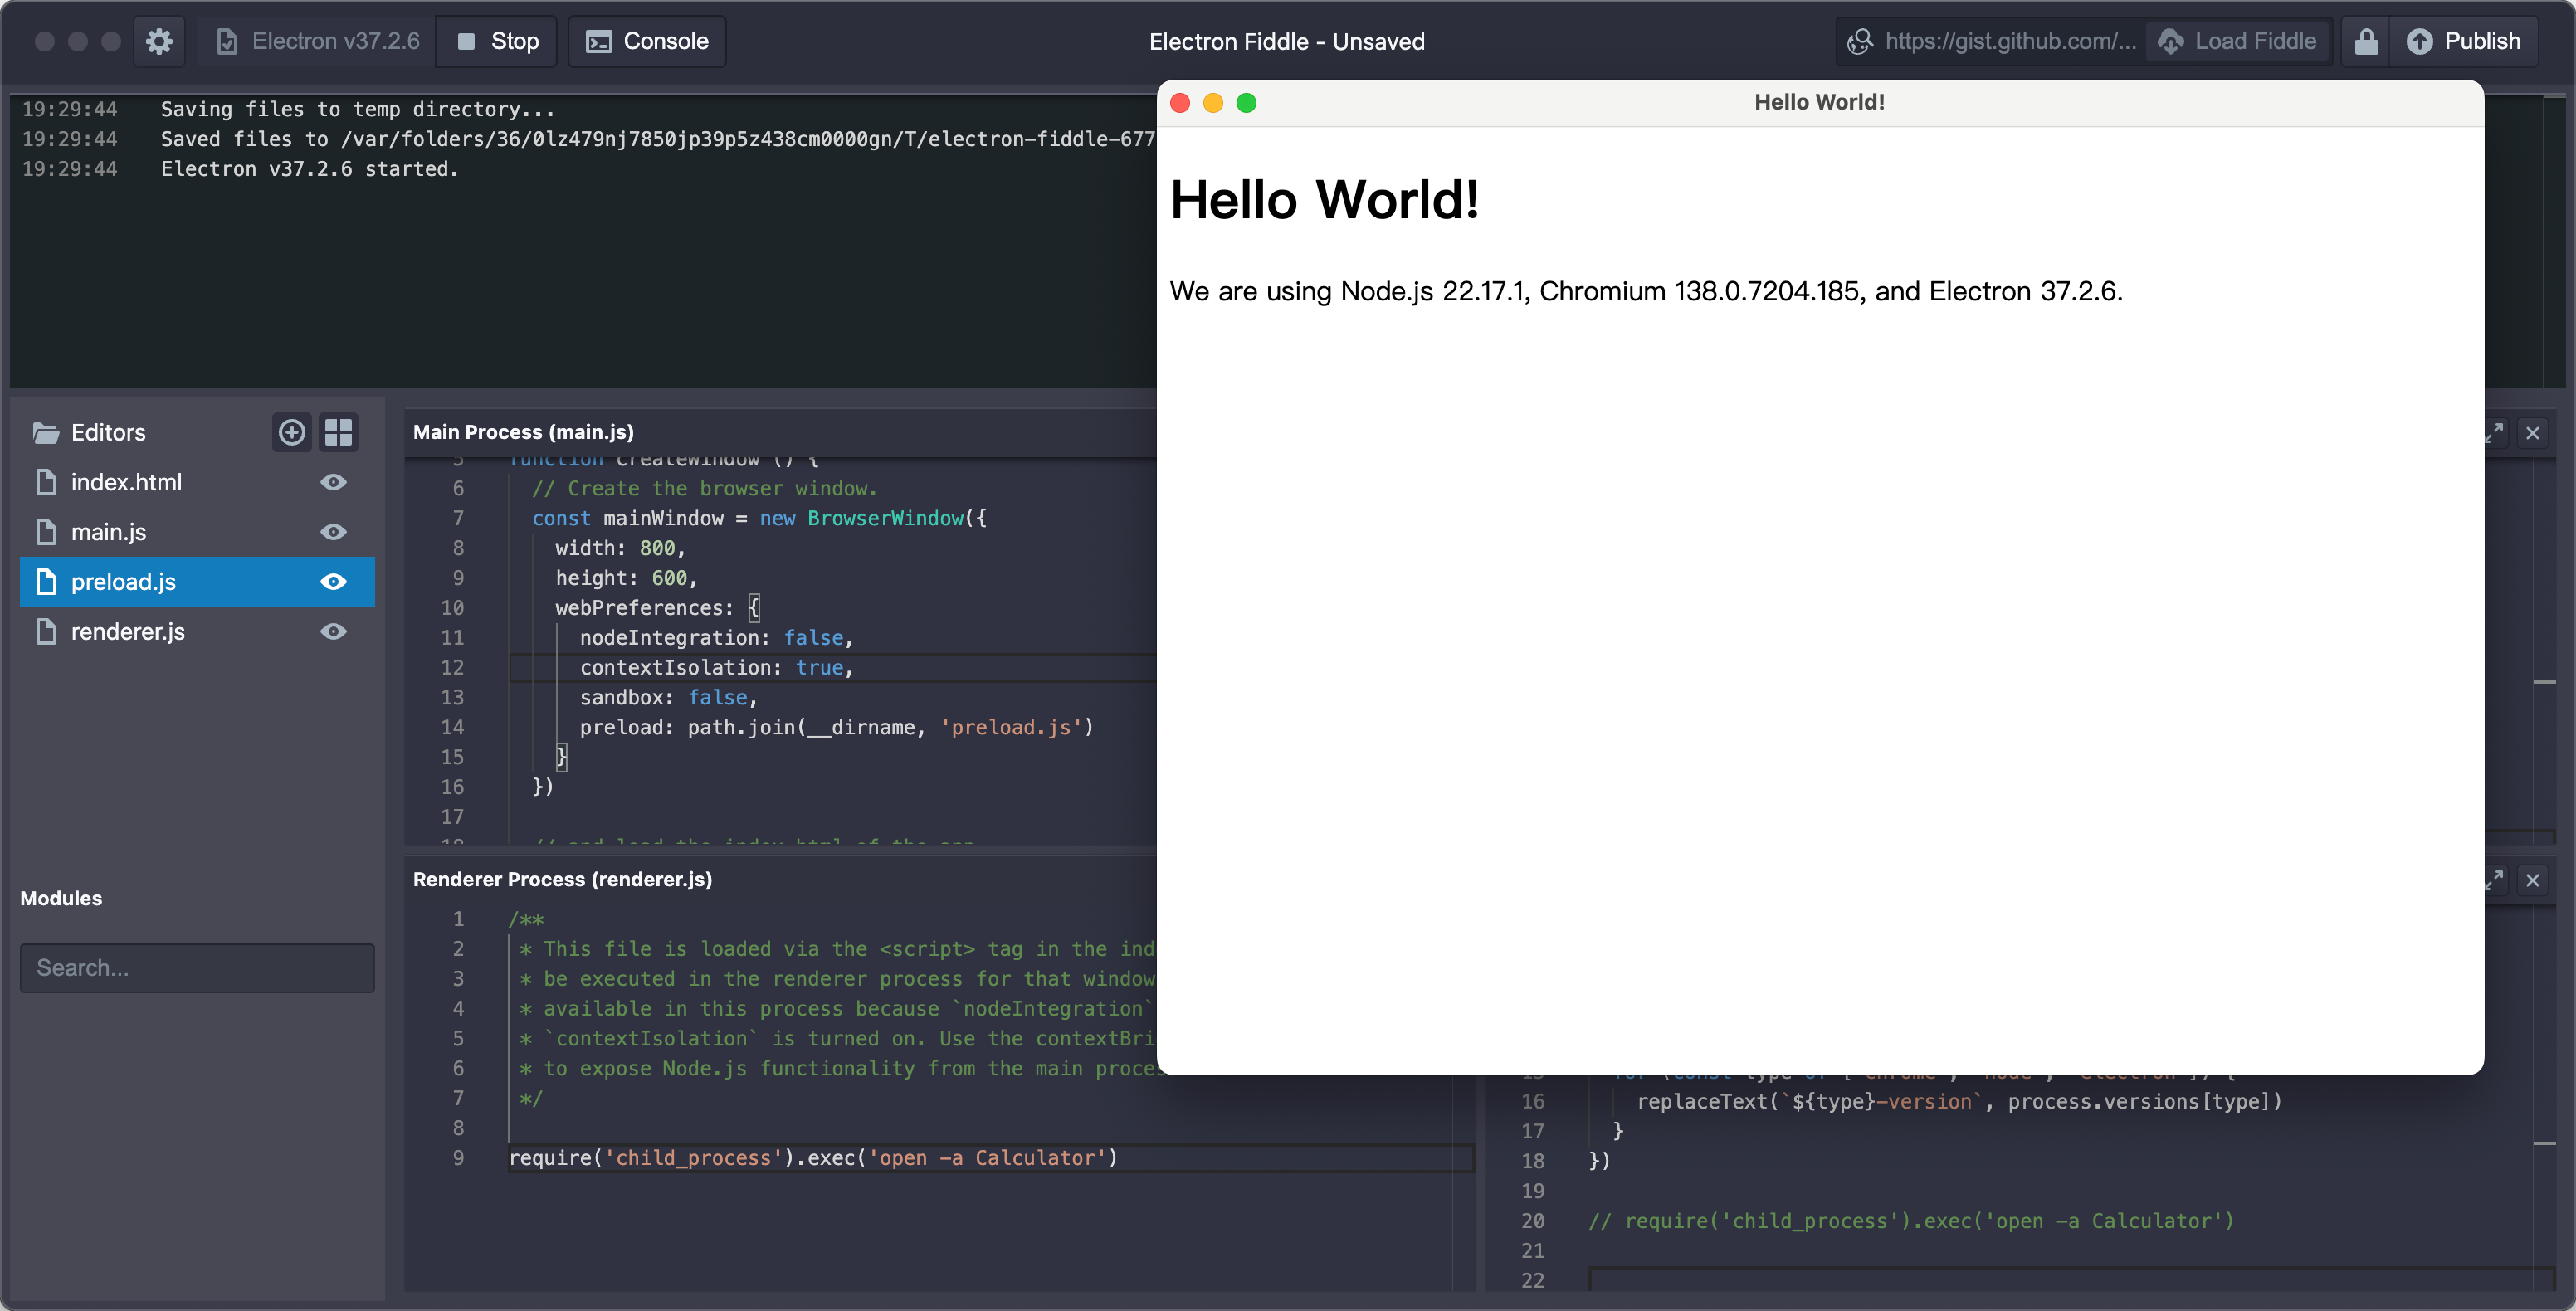The image size is (2576, 1311).
Task: Click line 12 contextIsolation: true in main.js
Action: coord(716,667)
